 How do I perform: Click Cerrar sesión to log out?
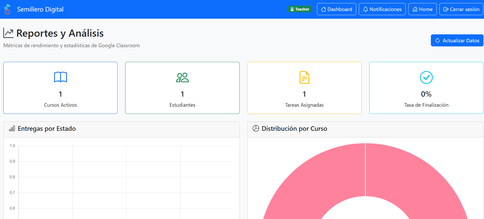click(x=461, y=9)
